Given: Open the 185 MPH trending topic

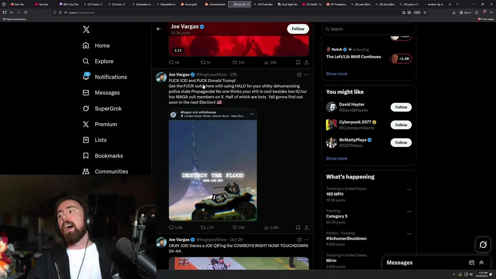Looking at the screenshot, I should [335, 194].
